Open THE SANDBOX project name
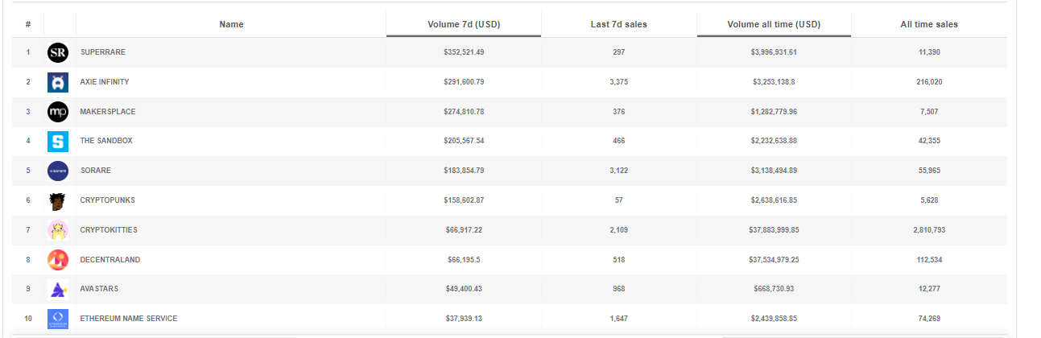Viewport: 1041px width, 338px height. click(106, 141)
